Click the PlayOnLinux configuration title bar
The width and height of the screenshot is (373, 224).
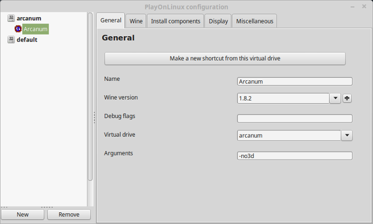point(186,7)
